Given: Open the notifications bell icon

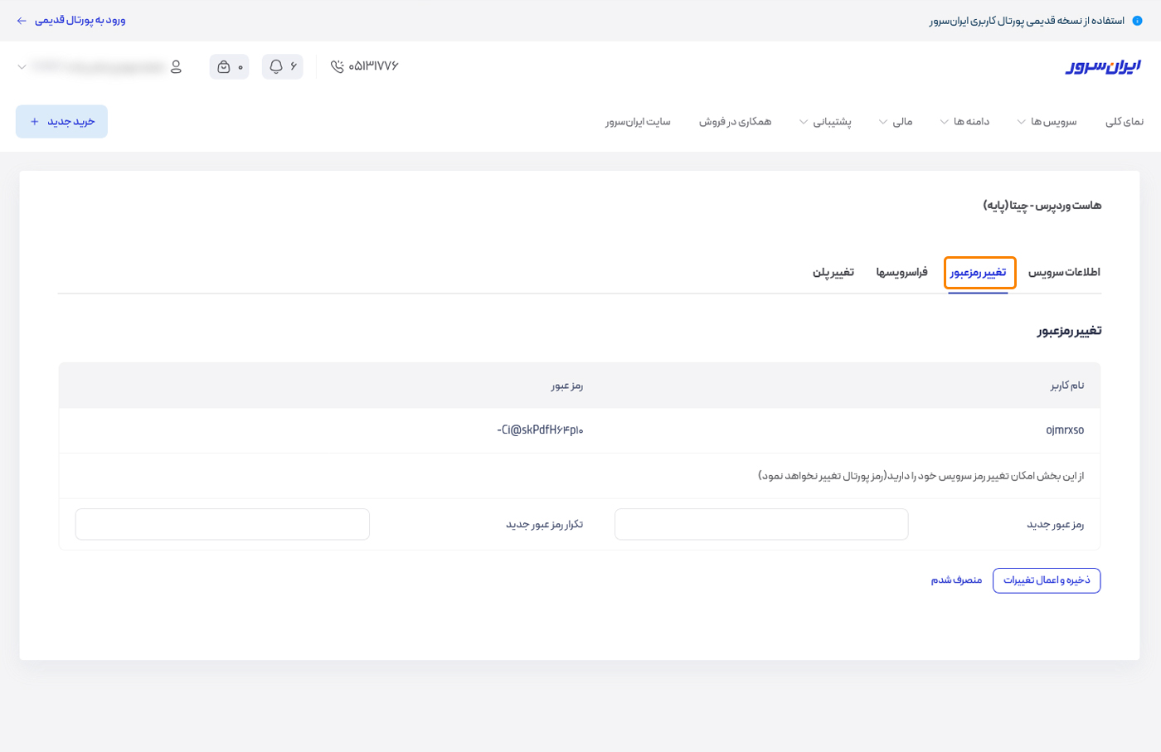Looking at the screenshot, I should [276, 66].
